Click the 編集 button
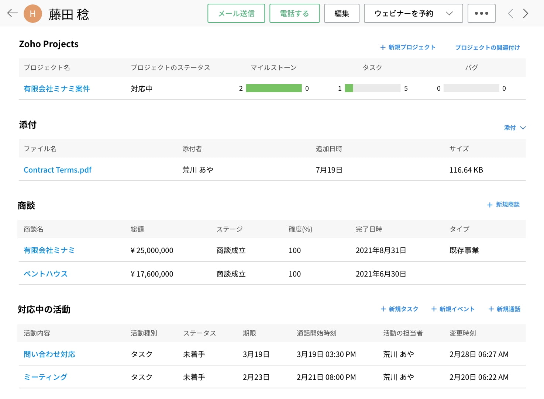Viewport: 544px width, 399px height. 341,13
